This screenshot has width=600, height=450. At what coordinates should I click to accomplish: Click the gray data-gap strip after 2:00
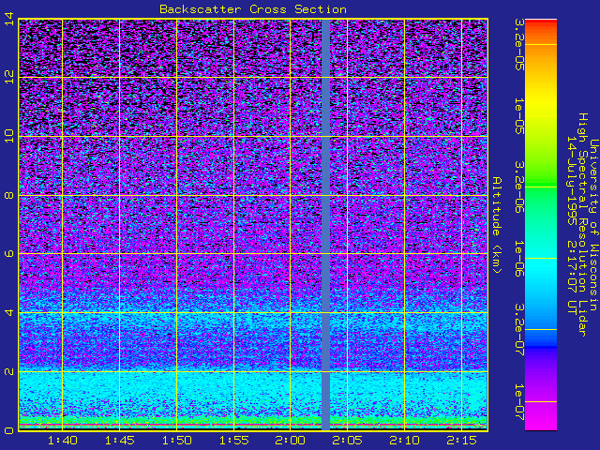(x=325, y=225)
